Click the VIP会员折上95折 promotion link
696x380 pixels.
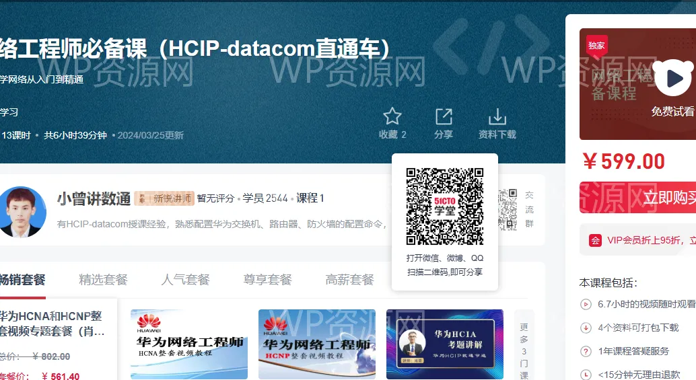pyautogui.click(x=651, y=240)
